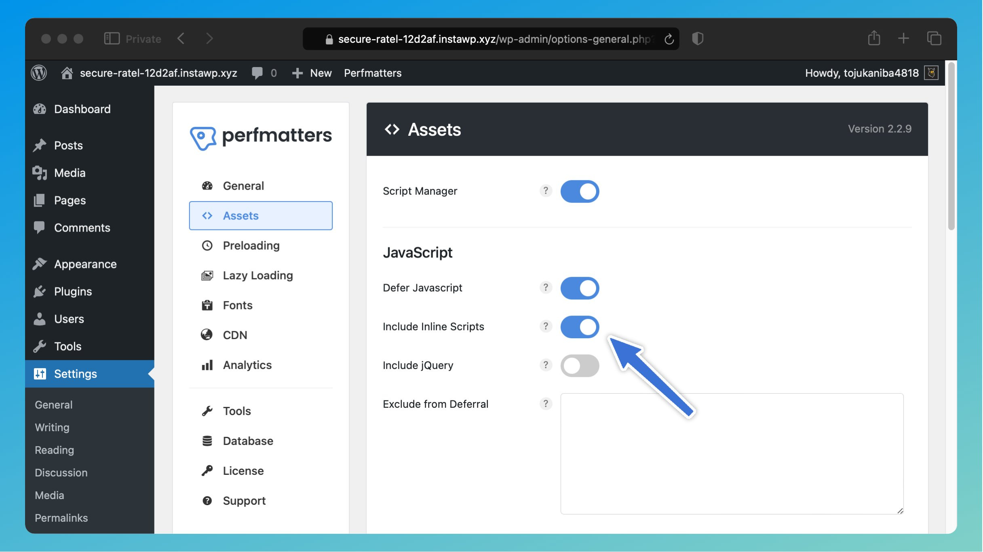
Task: Click the plus icon next to New
Action: 297,73
